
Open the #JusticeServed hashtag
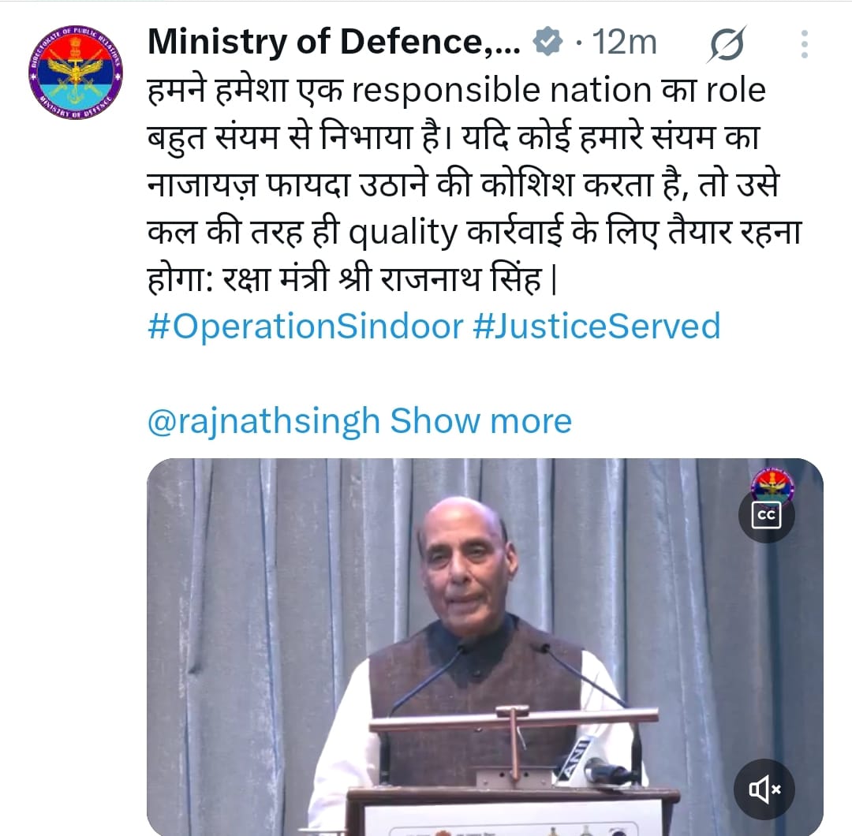coord(596,327)
